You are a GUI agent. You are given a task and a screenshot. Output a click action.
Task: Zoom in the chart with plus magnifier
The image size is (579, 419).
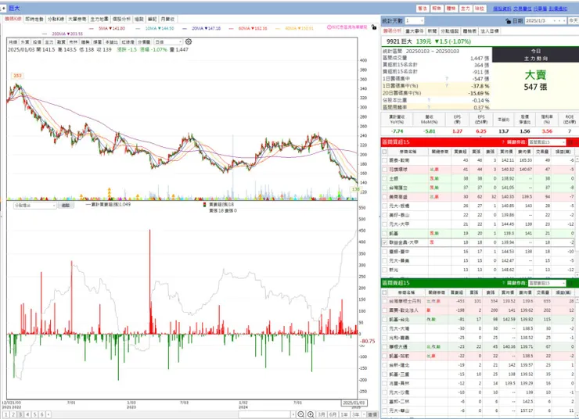click(311, 414)
